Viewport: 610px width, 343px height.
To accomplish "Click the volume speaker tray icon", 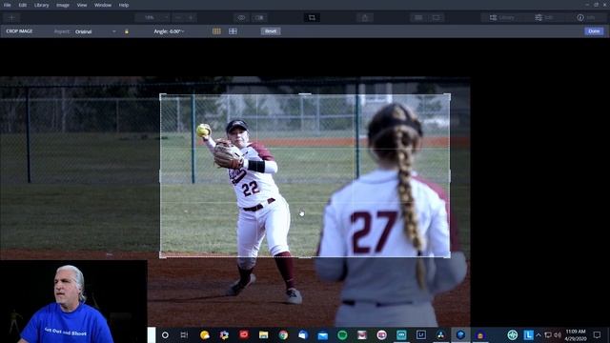I will (x=558, y=334).
